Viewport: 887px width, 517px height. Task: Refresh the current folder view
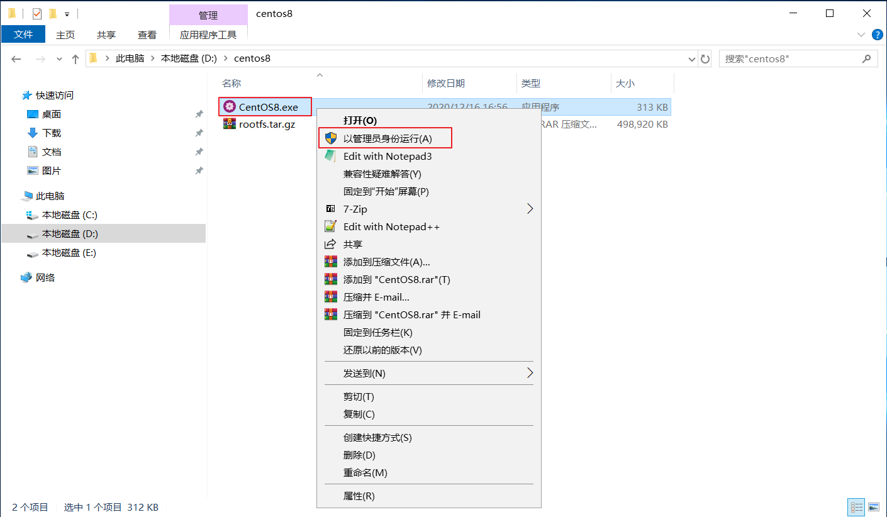click(705, 58)
